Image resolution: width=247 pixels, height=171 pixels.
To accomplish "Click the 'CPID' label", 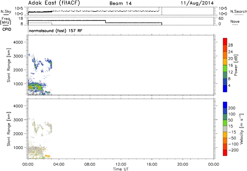I will pyautogui.click(x=7, y=29).
